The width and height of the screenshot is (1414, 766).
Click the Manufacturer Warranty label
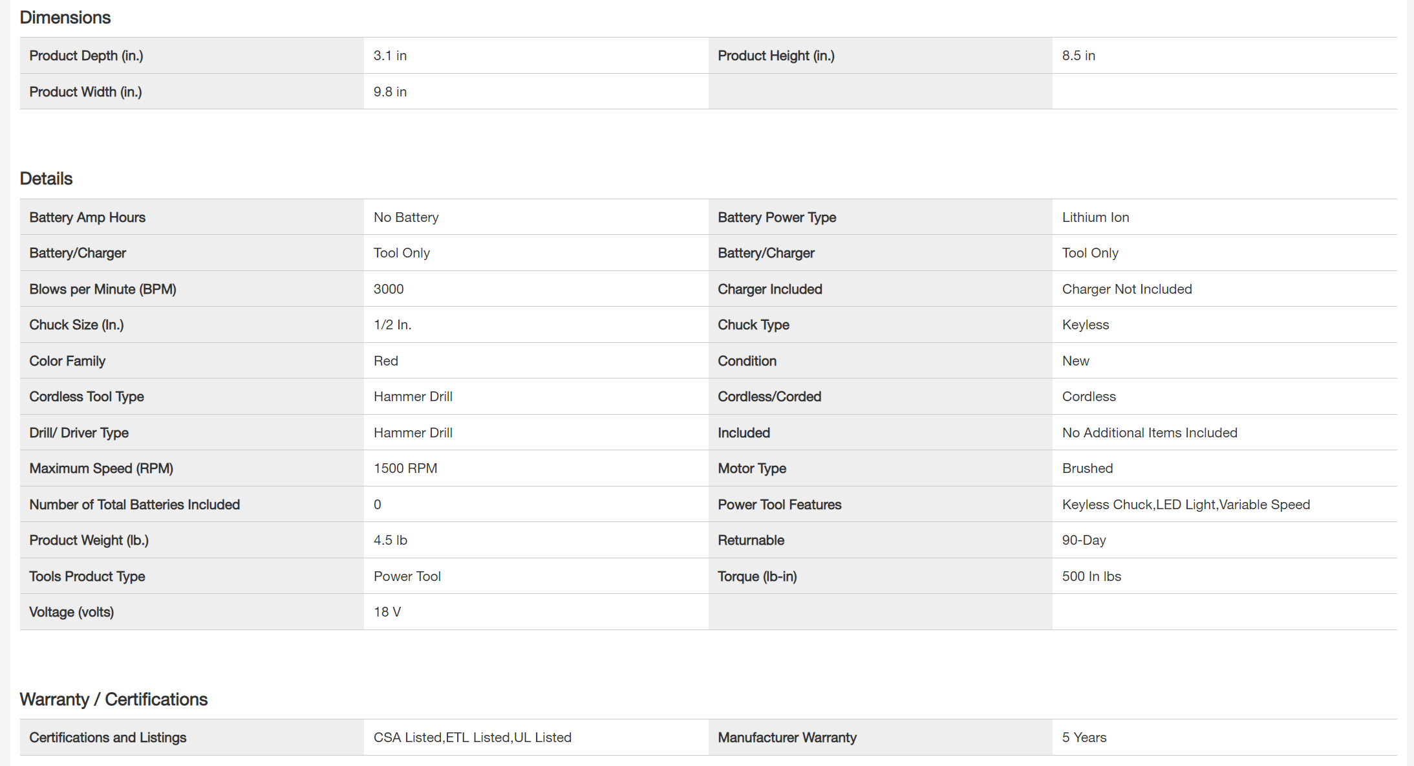(787, 738)
